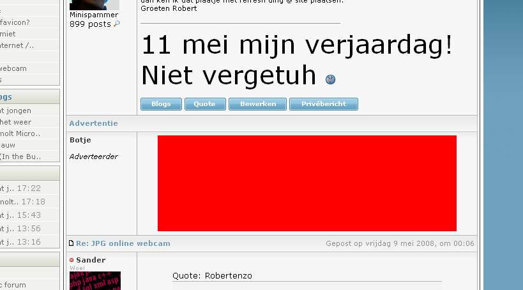Viewport: 523px width, 290px height.
Task: Open Sander's user profile name
Action: click(91, 260)
